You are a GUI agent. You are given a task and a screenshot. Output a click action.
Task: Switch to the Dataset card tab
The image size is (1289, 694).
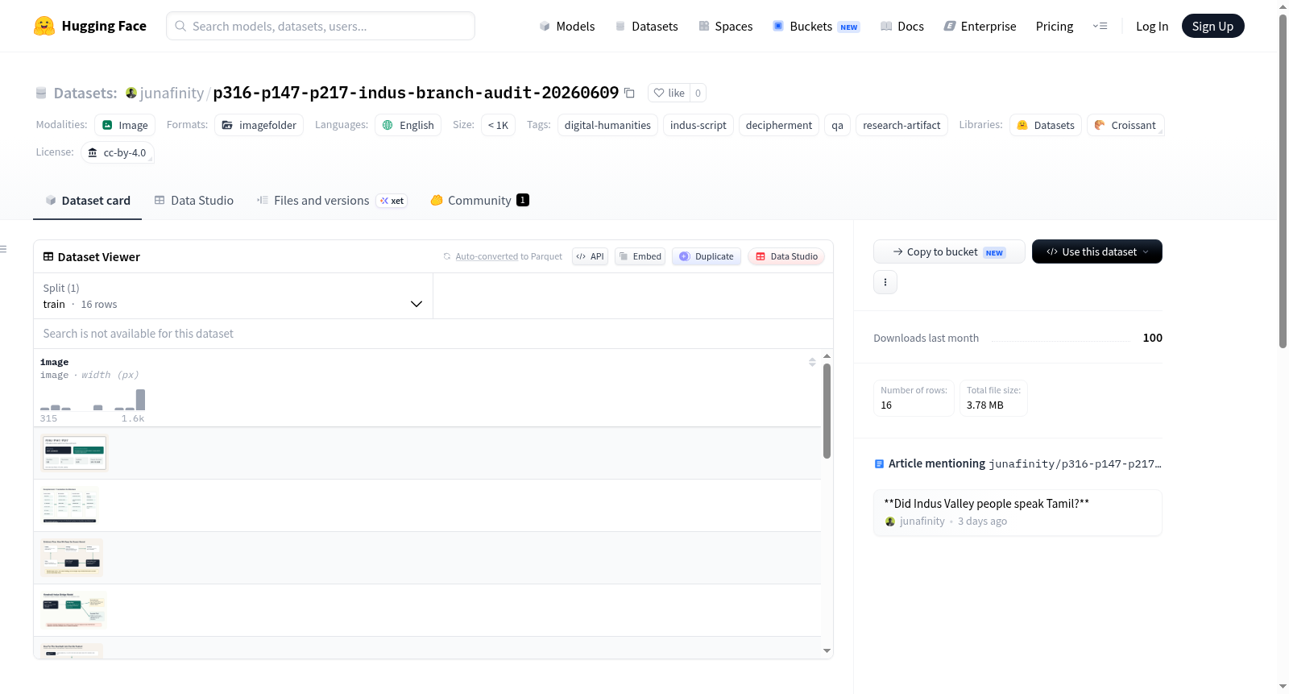click(87, 200)
